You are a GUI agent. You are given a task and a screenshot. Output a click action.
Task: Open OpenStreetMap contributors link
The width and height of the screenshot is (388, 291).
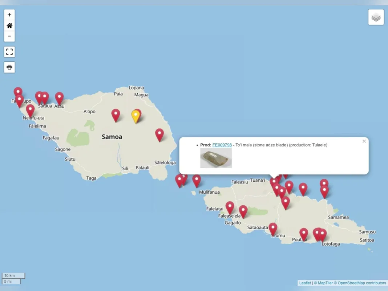(x=360, y=283)
